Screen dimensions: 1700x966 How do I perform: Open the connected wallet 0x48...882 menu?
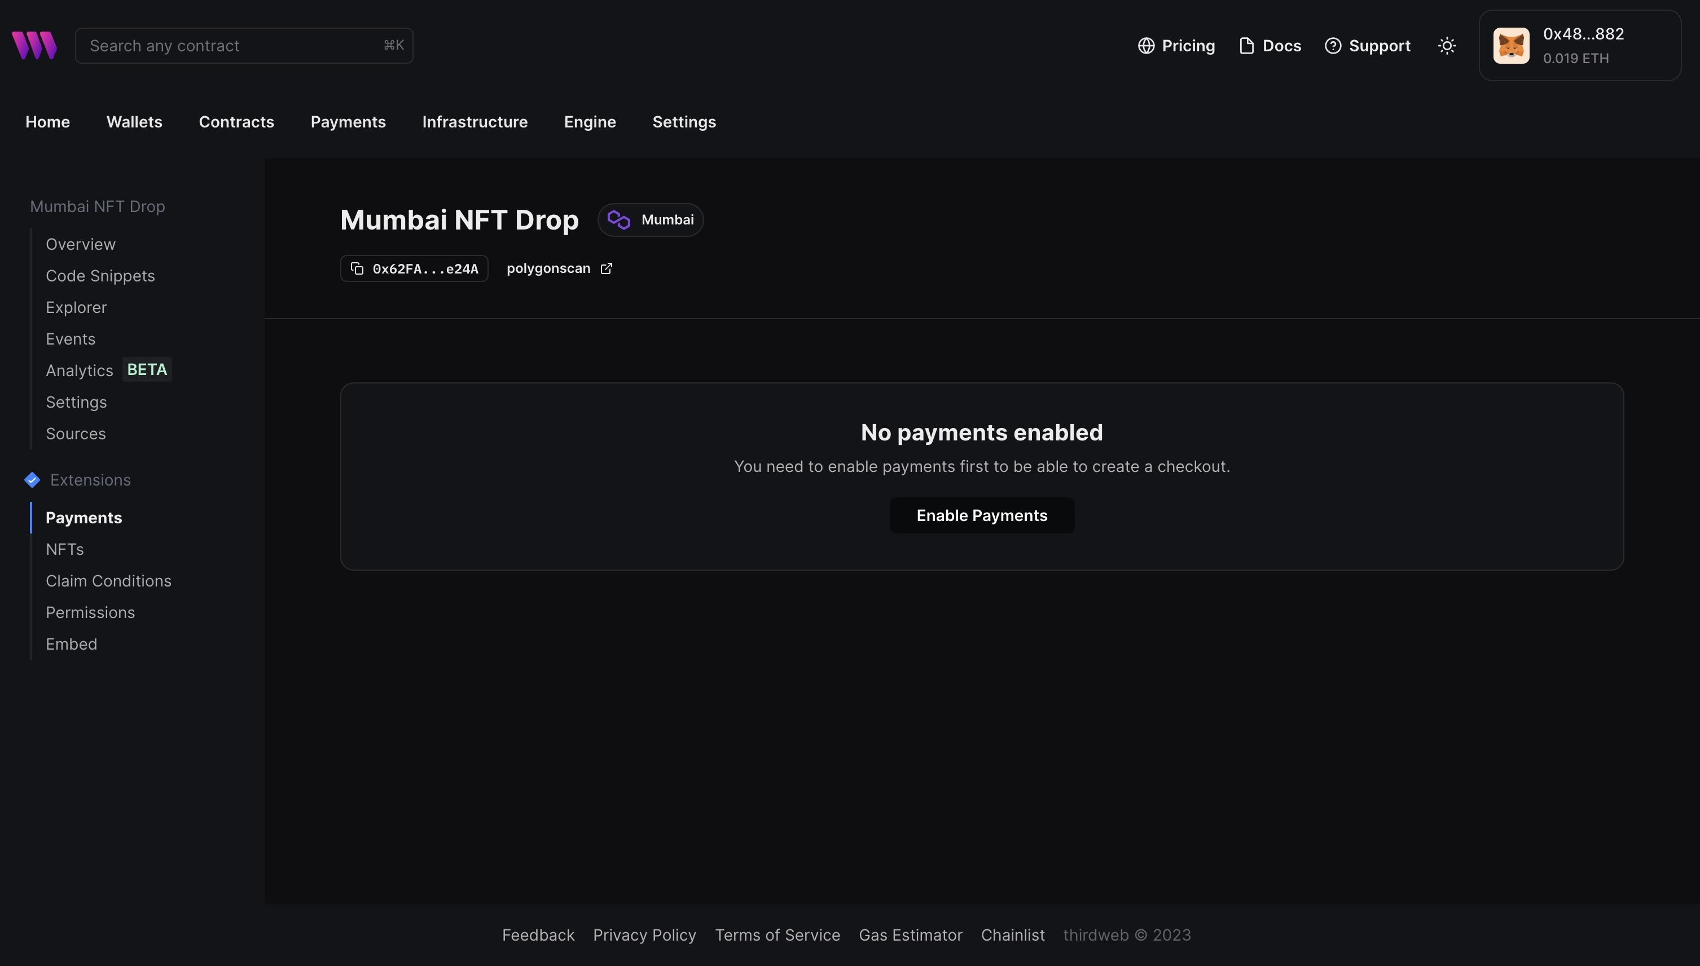pos(1583,45)
